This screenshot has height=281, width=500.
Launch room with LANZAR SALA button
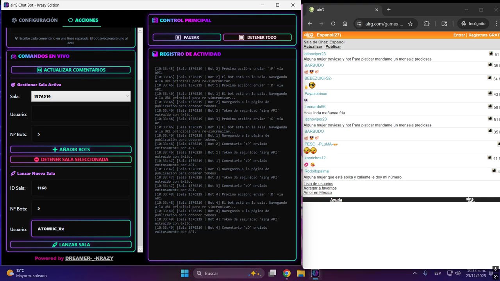click(71, 245)
